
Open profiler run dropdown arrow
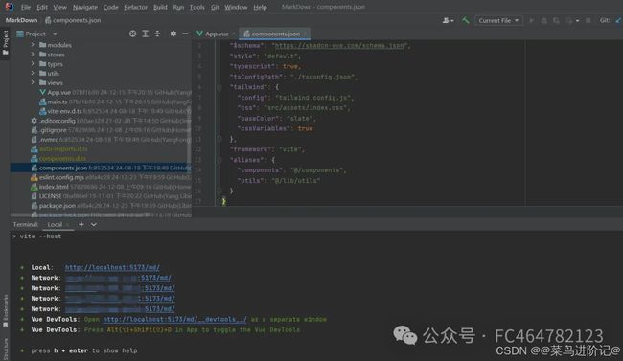click(577, 21)
